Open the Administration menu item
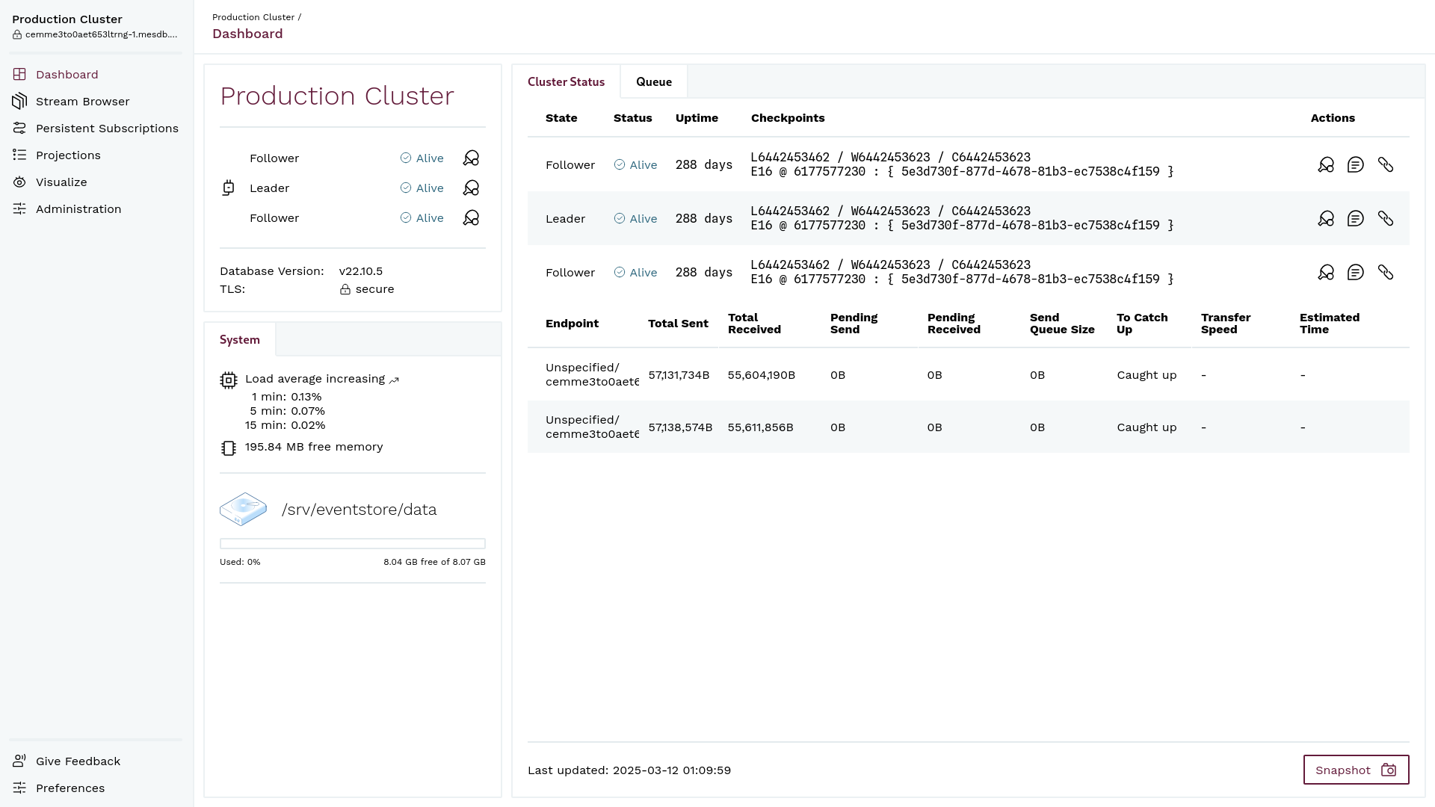The width and height of the screenshot is (1435, 807). point(78,208)
